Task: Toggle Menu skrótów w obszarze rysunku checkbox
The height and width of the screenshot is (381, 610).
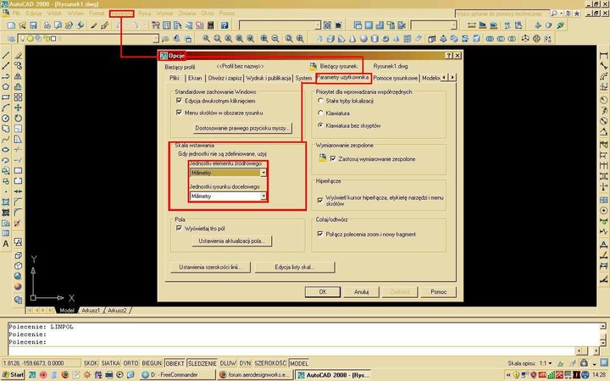Action: point(179,113)
